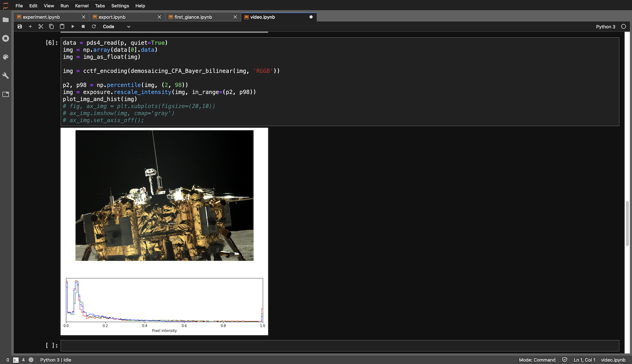Open the Code cell type dropdown
Viewport: 632px width, 364px height.
(116, 27)
